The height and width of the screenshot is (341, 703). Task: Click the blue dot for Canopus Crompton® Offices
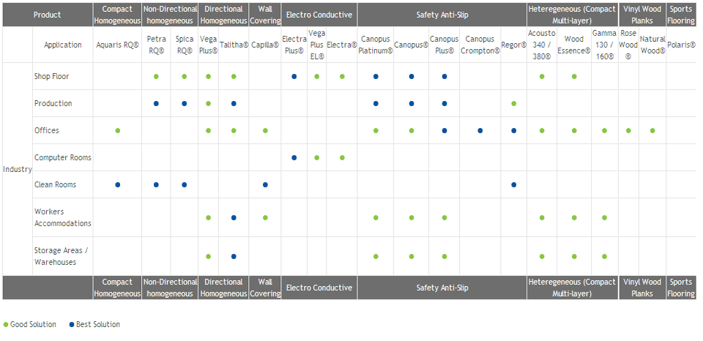tap(480, 130)
